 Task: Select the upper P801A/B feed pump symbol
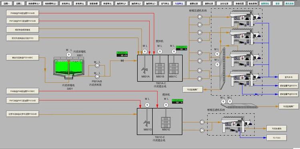(x=97, y=66)
